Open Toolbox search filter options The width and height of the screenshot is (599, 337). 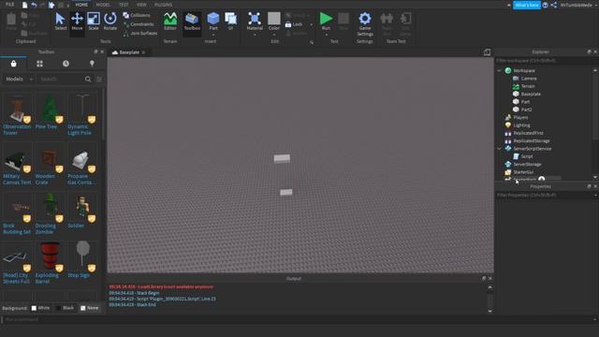coord(99,79)
